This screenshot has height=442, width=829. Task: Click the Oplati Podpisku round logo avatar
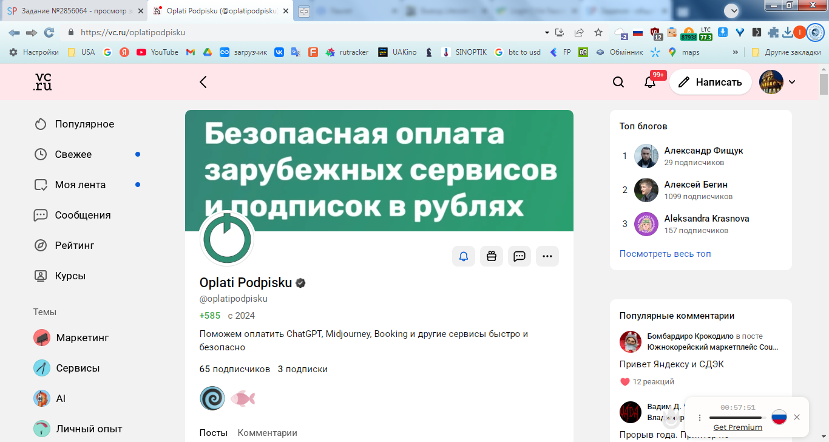227,238
